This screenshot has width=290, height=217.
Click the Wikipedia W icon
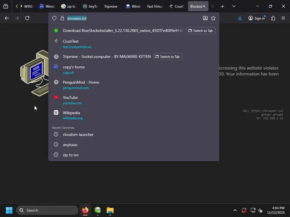(x=56, y=112)
